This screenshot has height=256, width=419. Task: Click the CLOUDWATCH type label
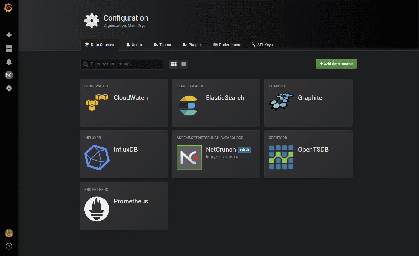click(96, 86)
